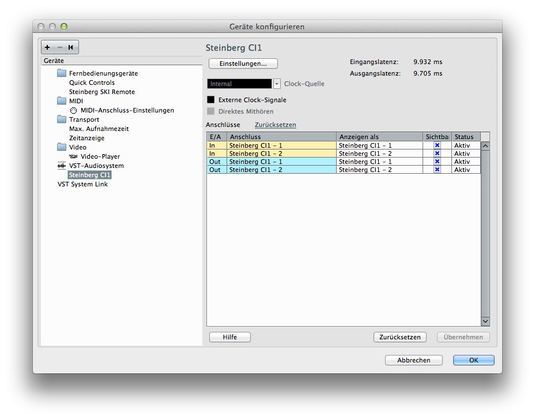Toggle visibility for Out Steinberg CI1 - 2
This screenshot has width=535, height=419.
pos(437,170)
